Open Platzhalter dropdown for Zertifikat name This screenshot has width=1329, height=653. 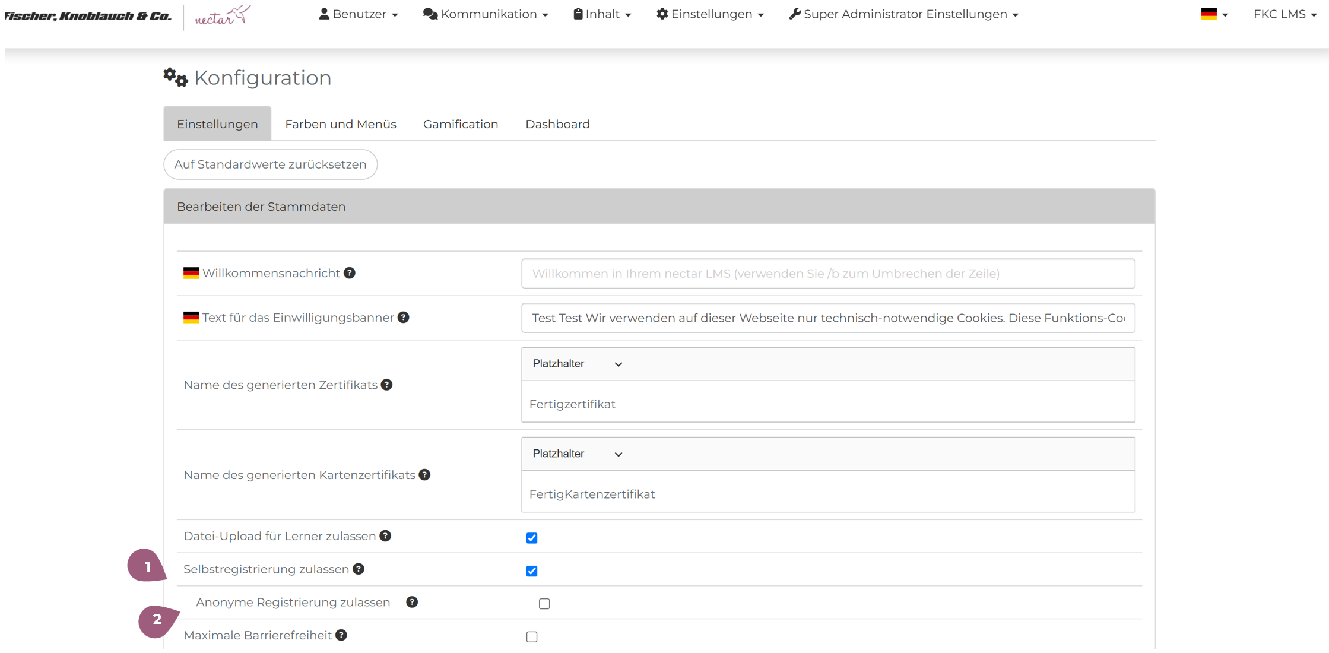point(577,364)
